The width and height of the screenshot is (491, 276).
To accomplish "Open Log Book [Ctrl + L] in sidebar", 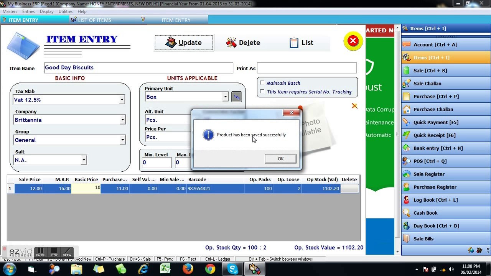I will tap(446, 200).
